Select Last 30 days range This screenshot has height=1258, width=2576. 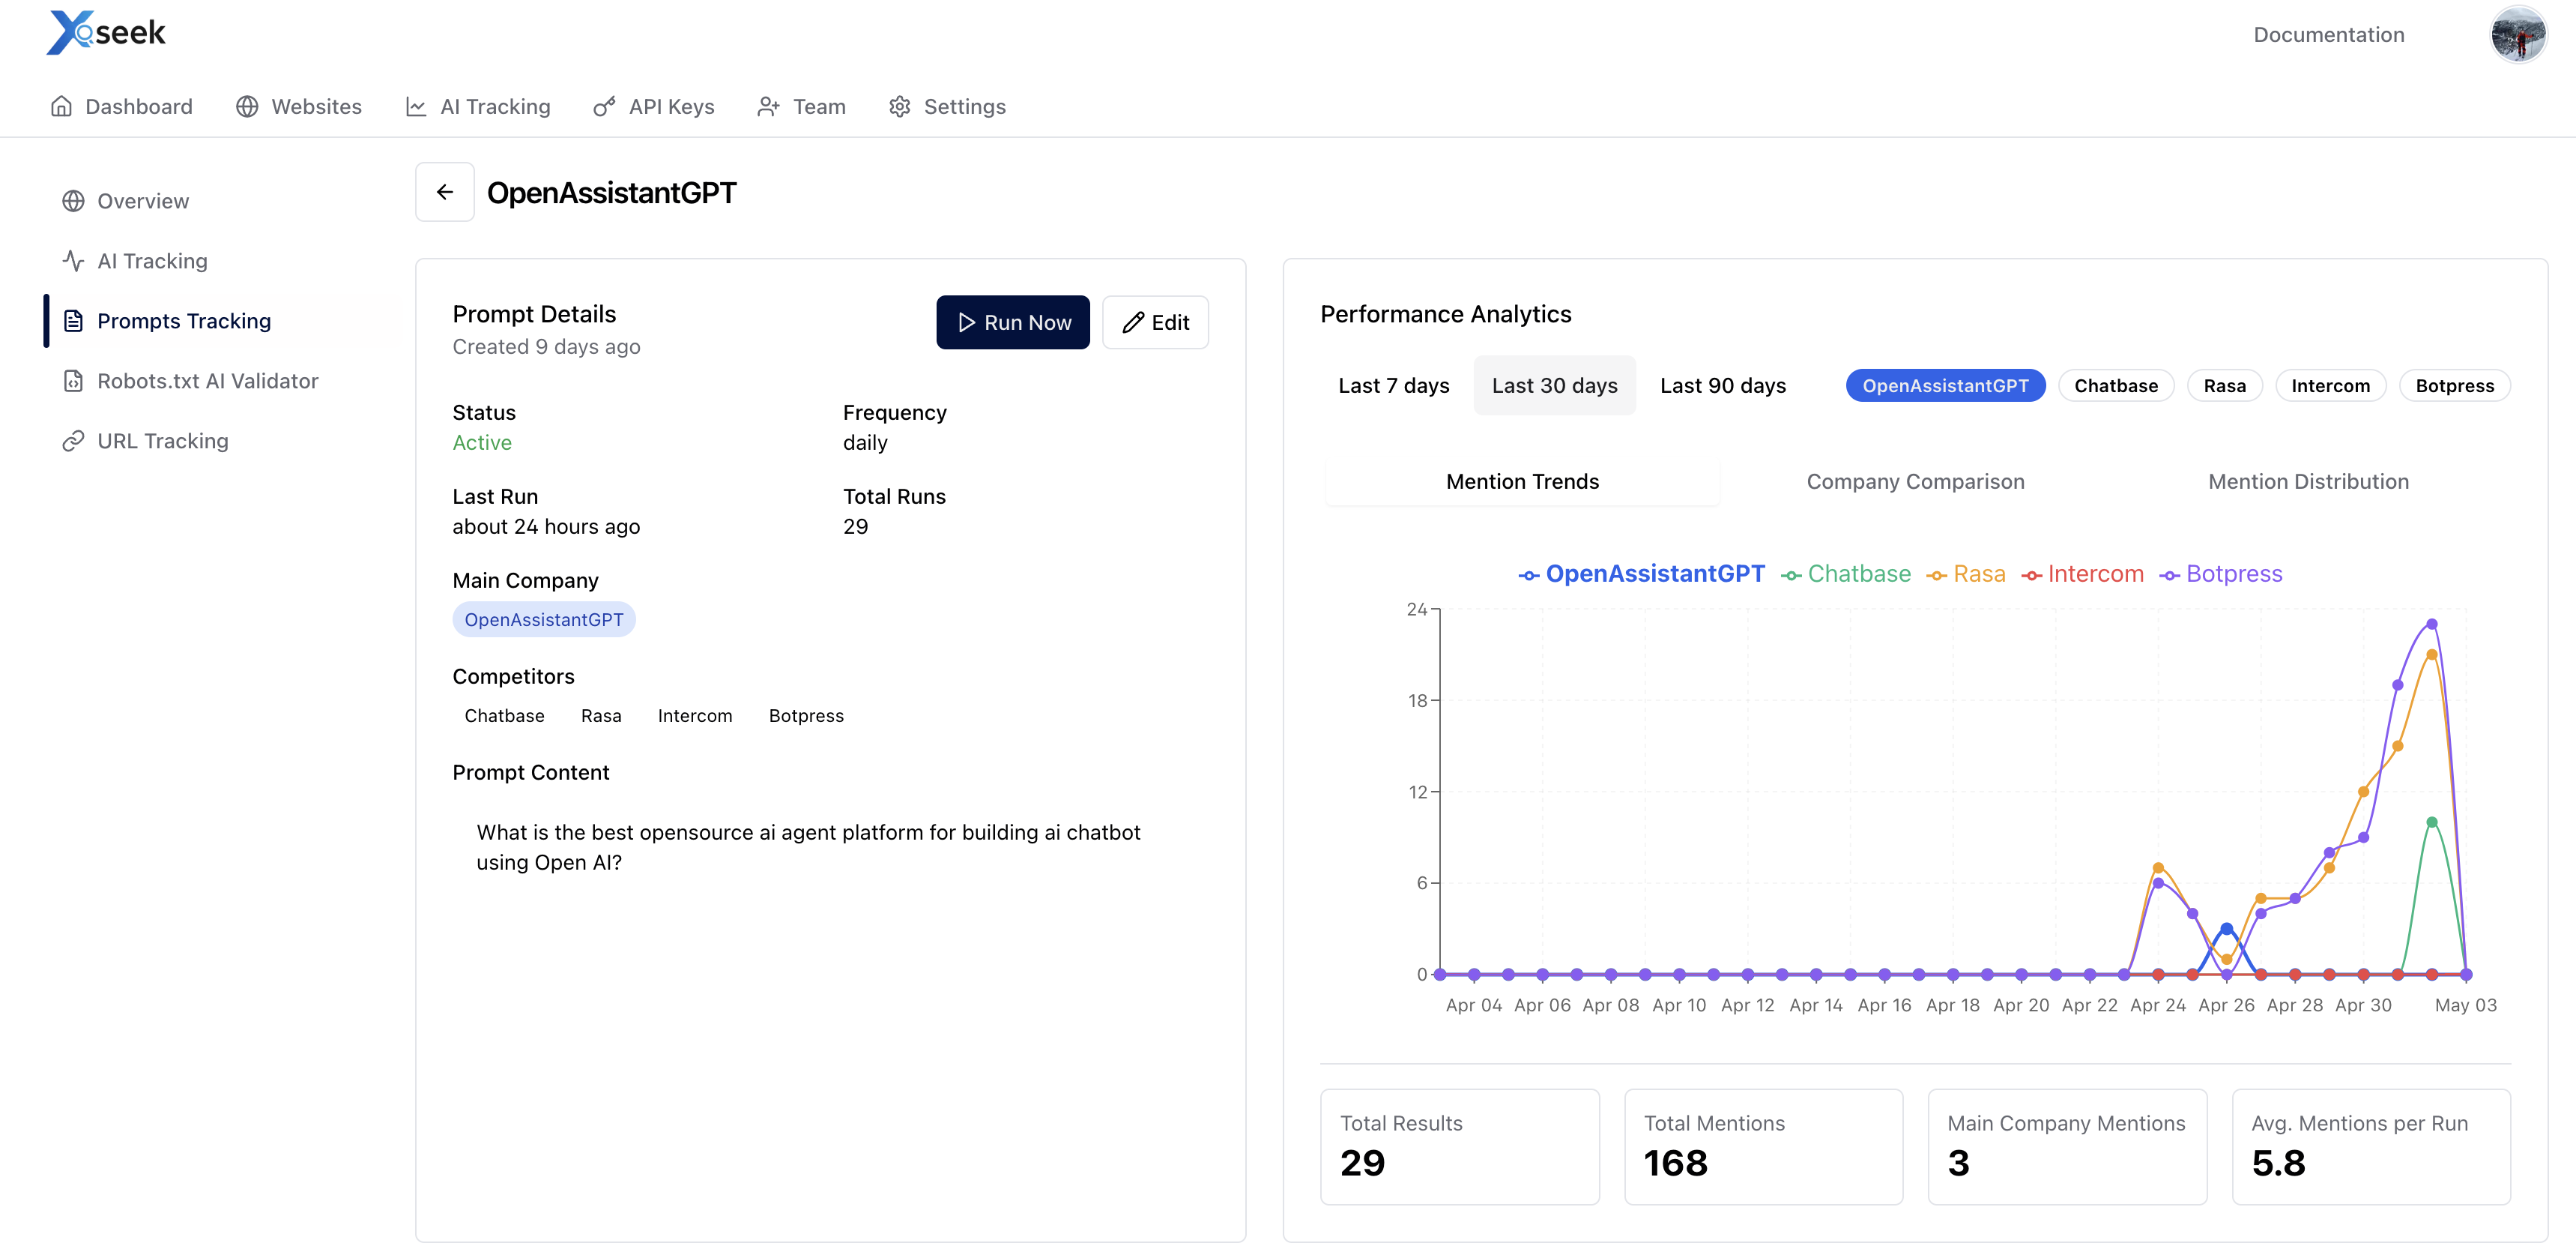click(x=1555, y=385)
